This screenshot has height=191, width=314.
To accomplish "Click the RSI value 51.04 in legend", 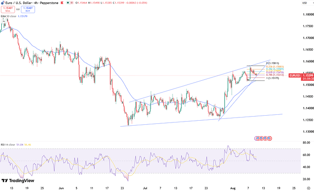I will coord(20,144).
